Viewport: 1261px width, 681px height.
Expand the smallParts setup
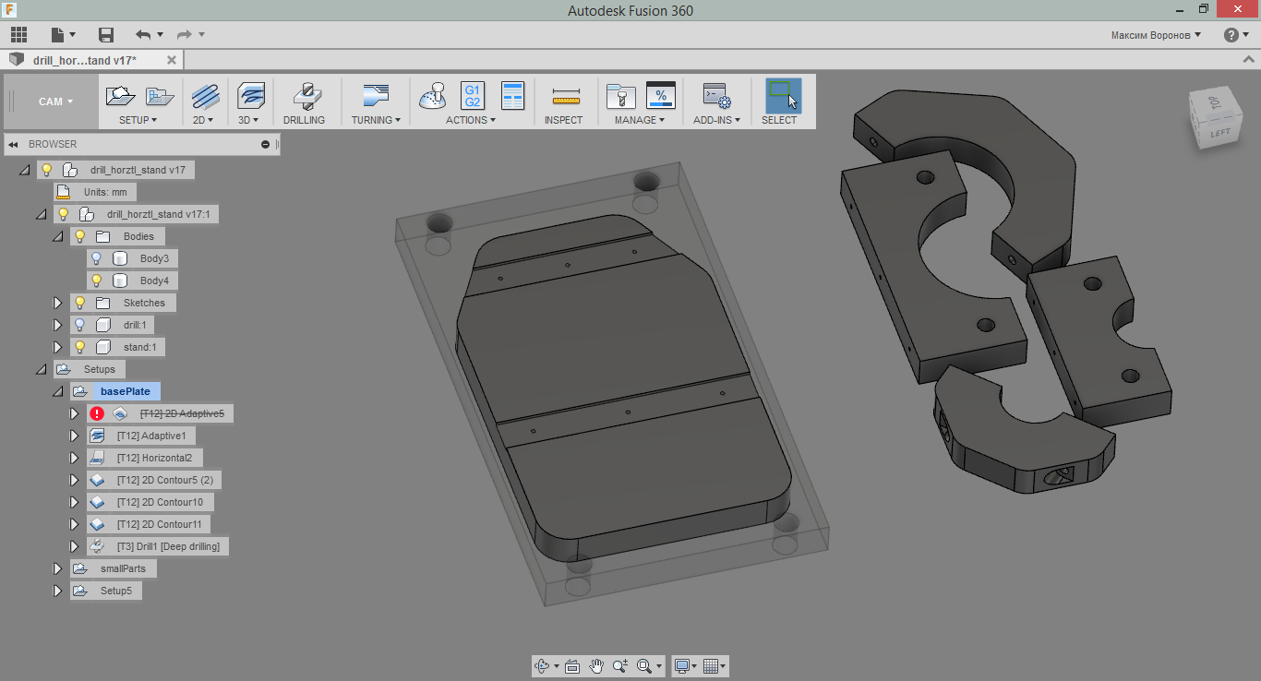point(58,568)
